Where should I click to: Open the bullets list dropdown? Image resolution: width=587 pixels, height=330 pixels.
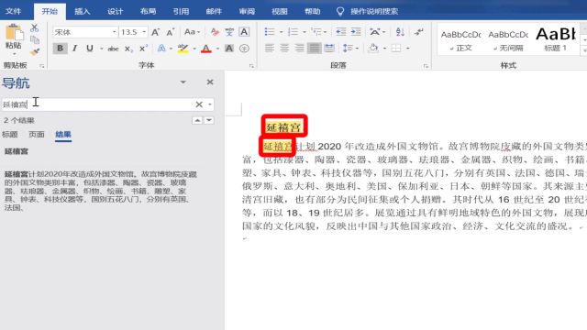tap(282, 32)
